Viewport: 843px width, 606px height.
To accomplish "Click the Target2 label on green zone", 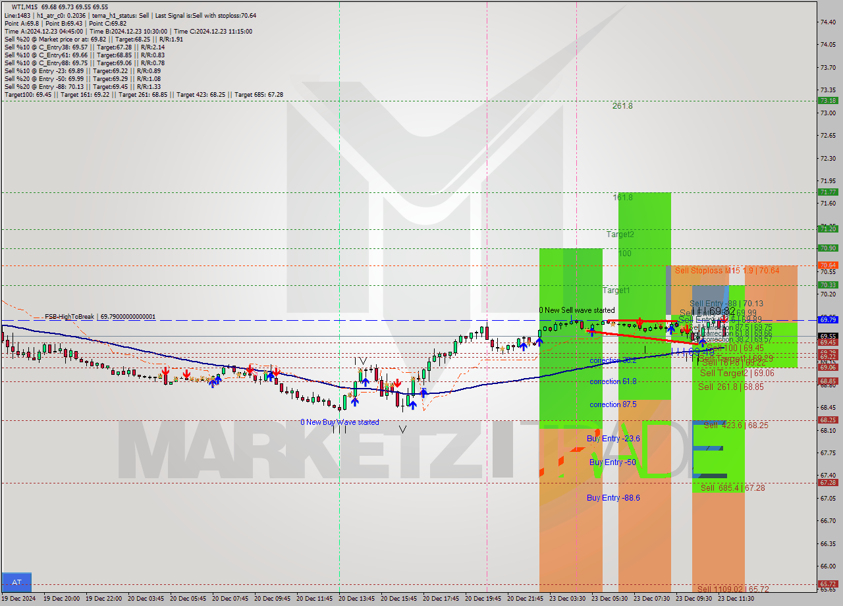I will point(620,234).
